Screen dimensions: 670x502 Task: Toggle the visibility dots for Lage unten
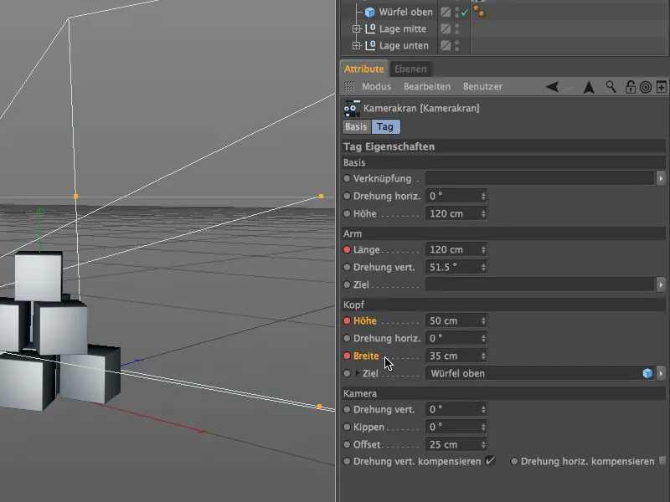point(456,45)
